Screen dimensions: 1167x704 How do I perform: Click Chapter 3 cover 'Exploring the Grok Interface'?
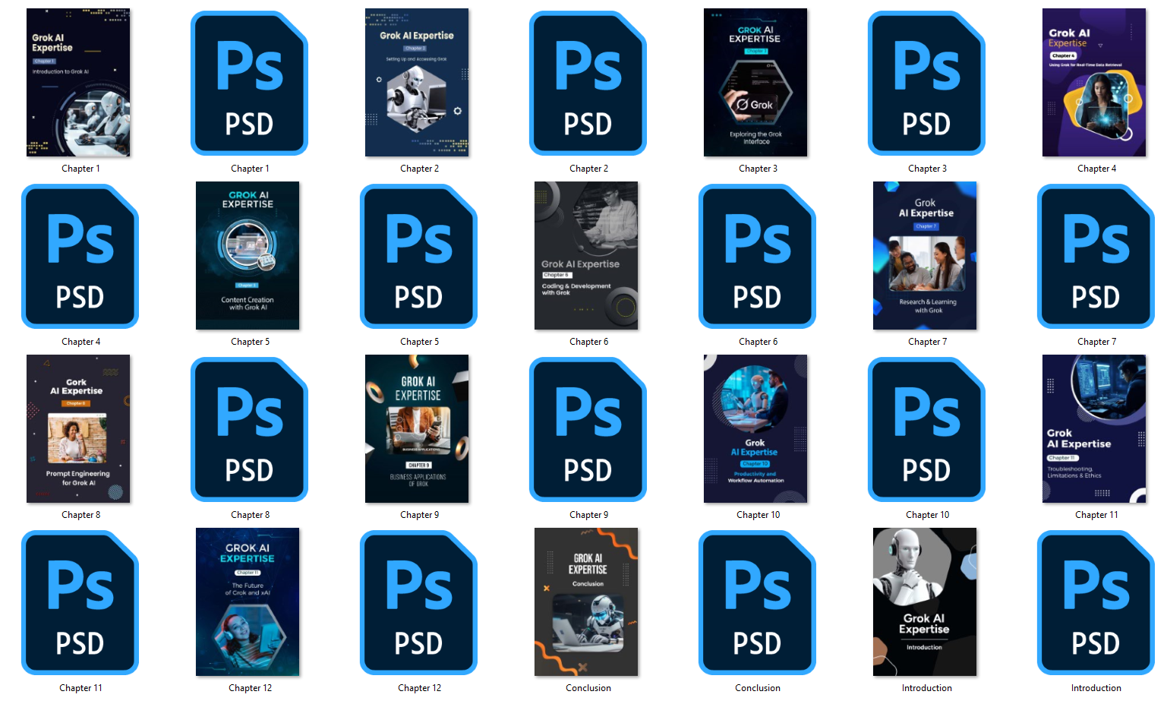(x=755, y=82)
